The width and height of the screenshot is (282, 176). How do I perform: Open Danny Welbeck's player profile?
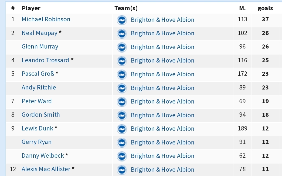(x=43, y=156)
